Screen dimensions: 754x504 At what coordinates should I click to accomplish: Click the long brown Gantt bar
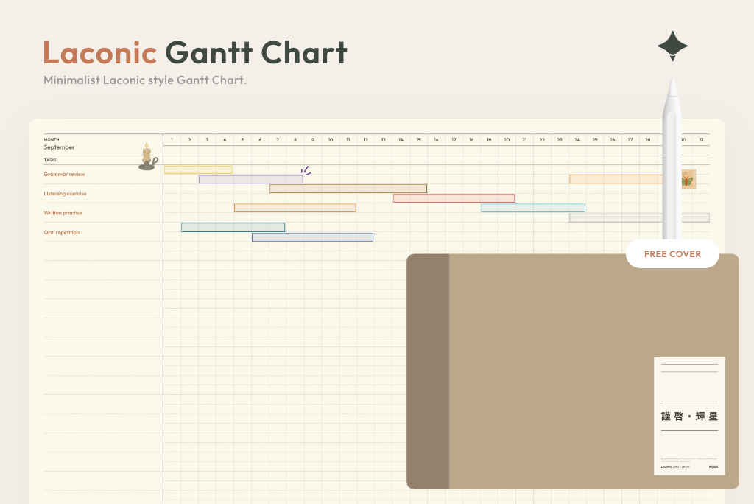348,189
